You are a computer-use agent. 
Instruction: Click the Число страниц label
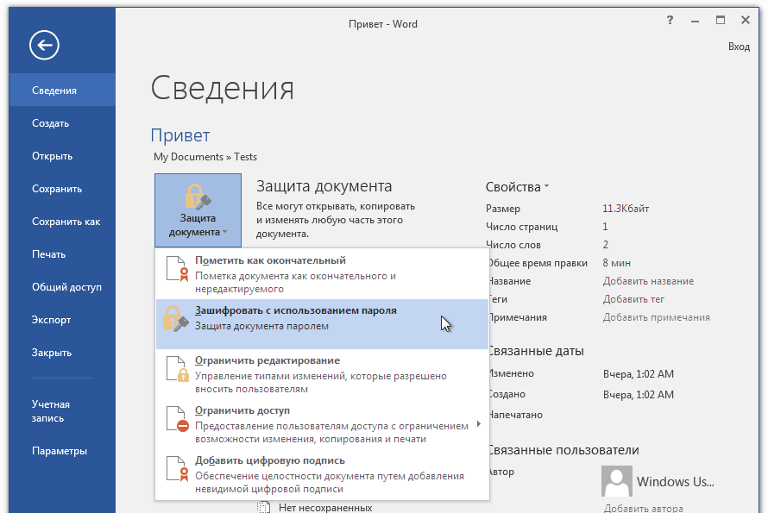[x=521, y=227]
